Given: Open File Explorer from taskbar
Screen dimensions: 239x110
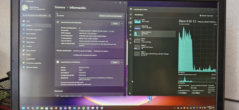Looking at the screenshot, I should click(x=42, y=108).
